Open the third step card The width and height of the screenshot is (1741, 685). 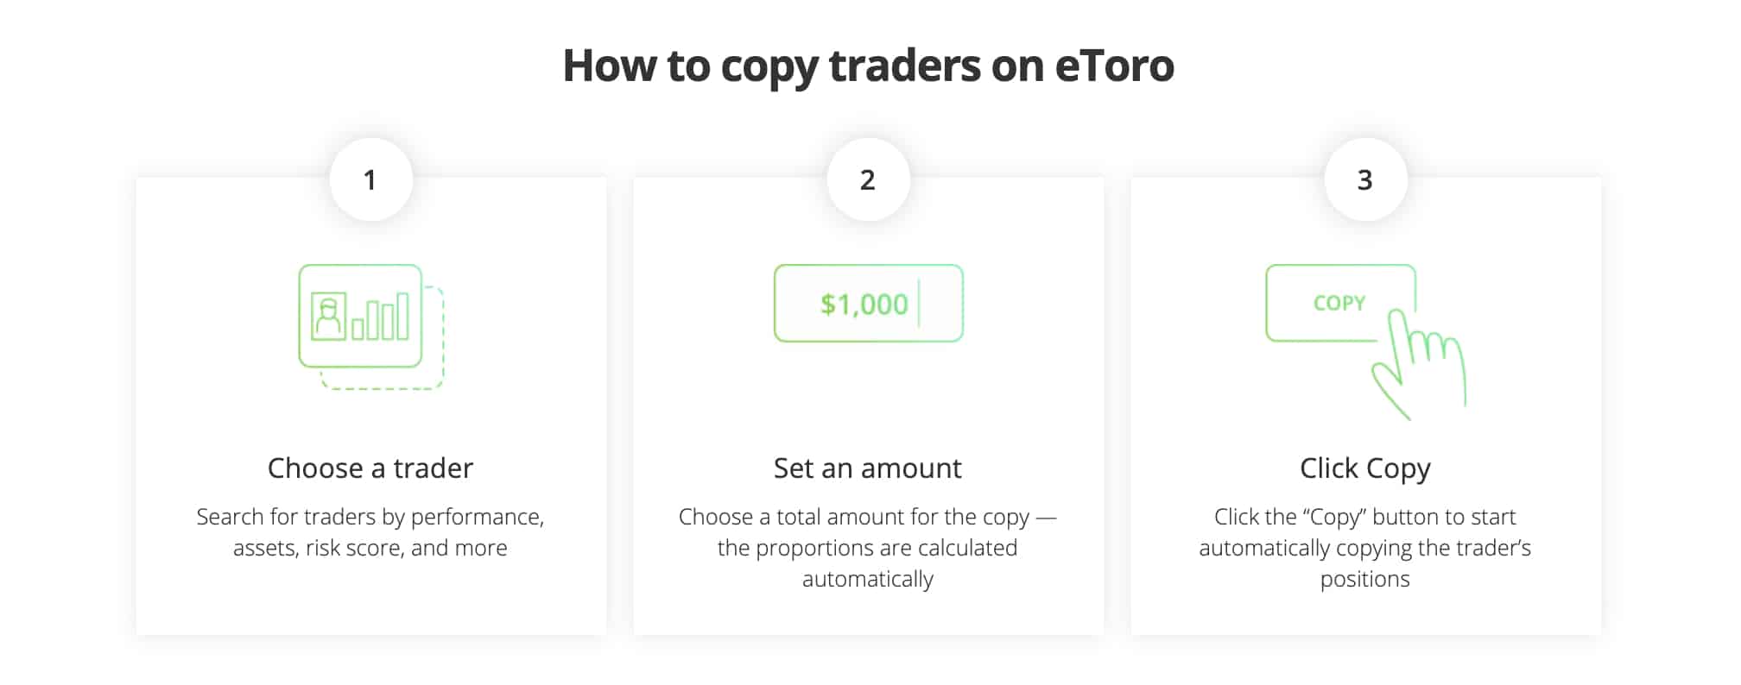(x=1366, y=405)
